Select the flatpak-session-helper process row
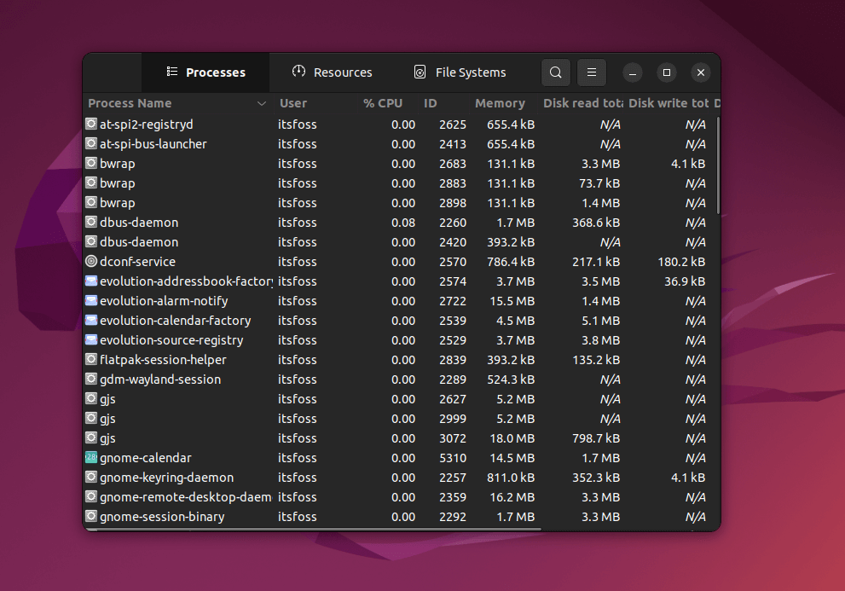The image size is (845, 591). point(256,359)
